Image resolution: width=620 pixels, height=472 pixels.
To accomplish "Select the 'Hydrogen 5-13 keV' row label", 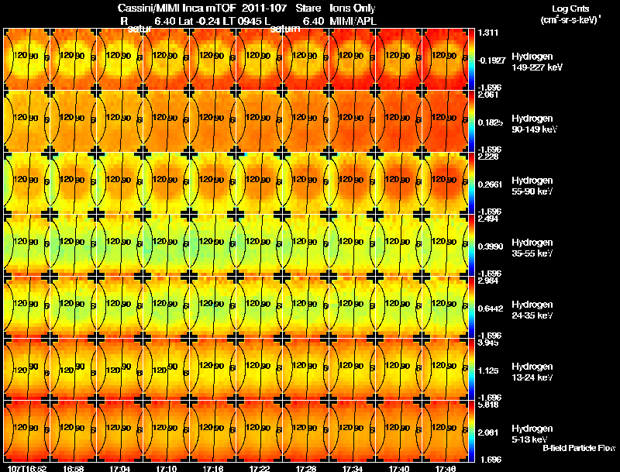I will coord(532,434).
